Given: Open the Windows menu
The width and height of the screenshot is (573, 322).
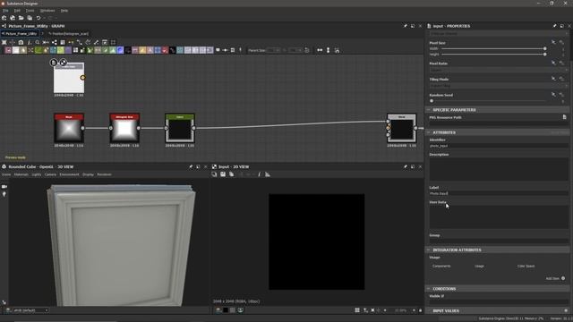Looking at the screenshot, I should [47, 11].
